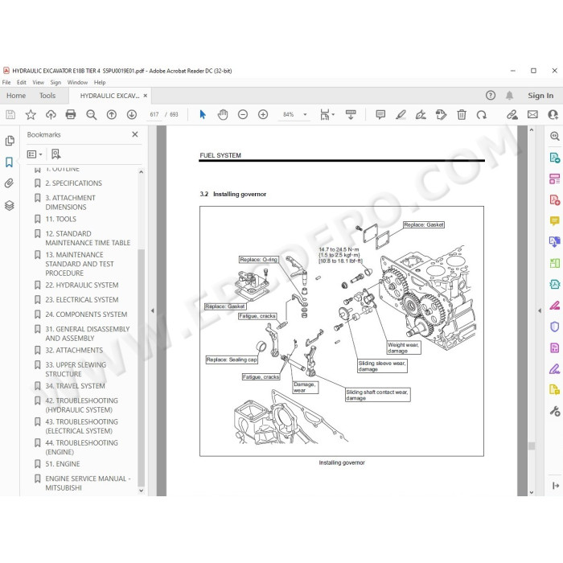Viewport: 563px width, 563px height.
Task: Open the Sign document pen icon
Action: [x=421, y=114]
